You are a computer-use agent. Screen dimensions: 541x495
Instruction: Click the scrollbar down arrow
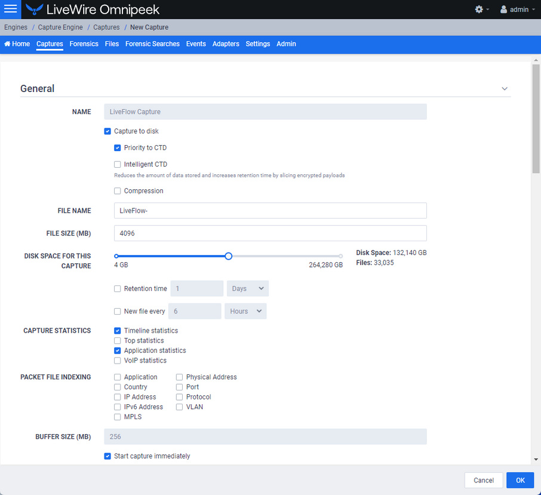point(536,459)
